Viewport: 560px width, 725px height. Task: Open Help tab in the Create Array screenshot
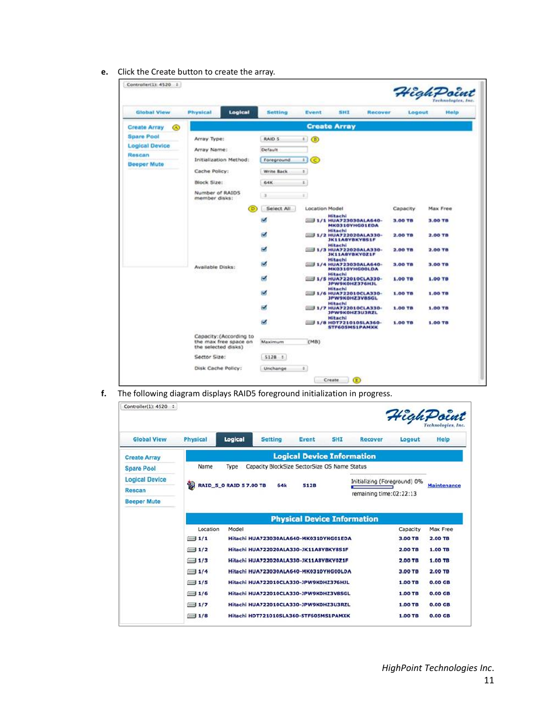pyautogui.click(x=452, y=112)
